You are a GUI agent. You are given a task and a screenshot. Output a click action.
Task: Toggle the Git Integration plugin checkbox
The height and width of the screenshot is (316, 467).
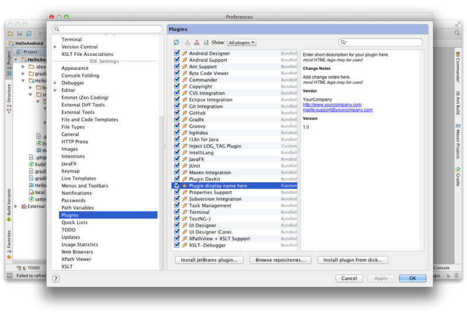point(177,106)
